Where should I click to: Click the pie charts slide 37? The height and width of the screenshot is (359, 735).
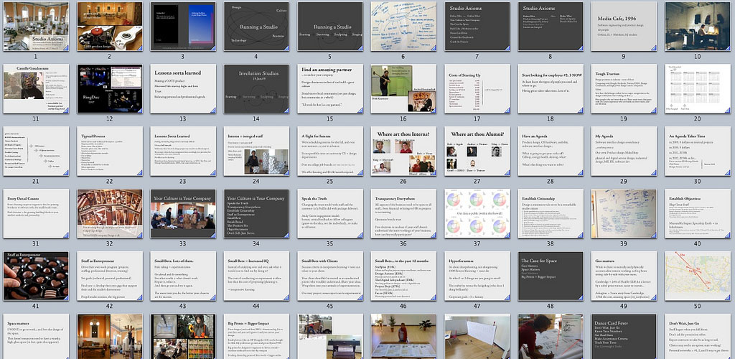click(x=473, y=213)
